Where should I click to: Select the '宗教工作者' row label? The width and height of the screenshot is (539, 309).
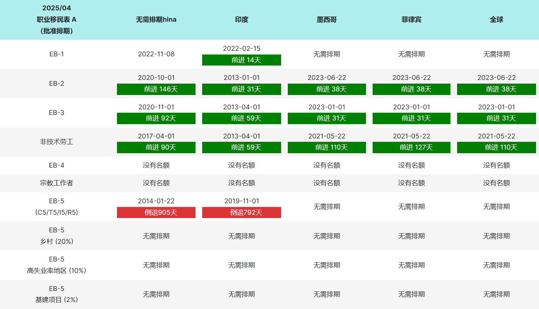pos(56,183)
